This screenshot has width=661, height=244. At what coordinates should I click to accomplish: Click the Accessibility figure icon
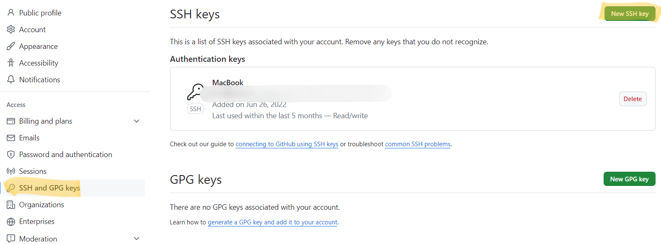coord(11,63)
